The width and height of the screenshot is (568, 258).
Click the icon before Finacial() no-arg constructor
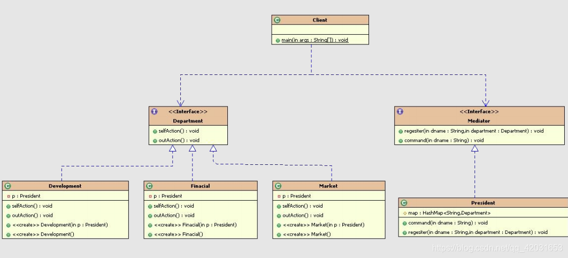tap(150, 234)
